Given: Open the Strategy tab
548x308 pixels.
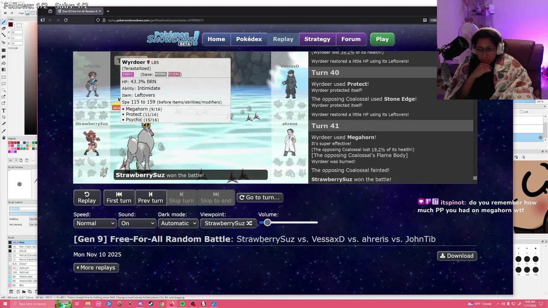Looking at the screenshot, I should (317, 39).
